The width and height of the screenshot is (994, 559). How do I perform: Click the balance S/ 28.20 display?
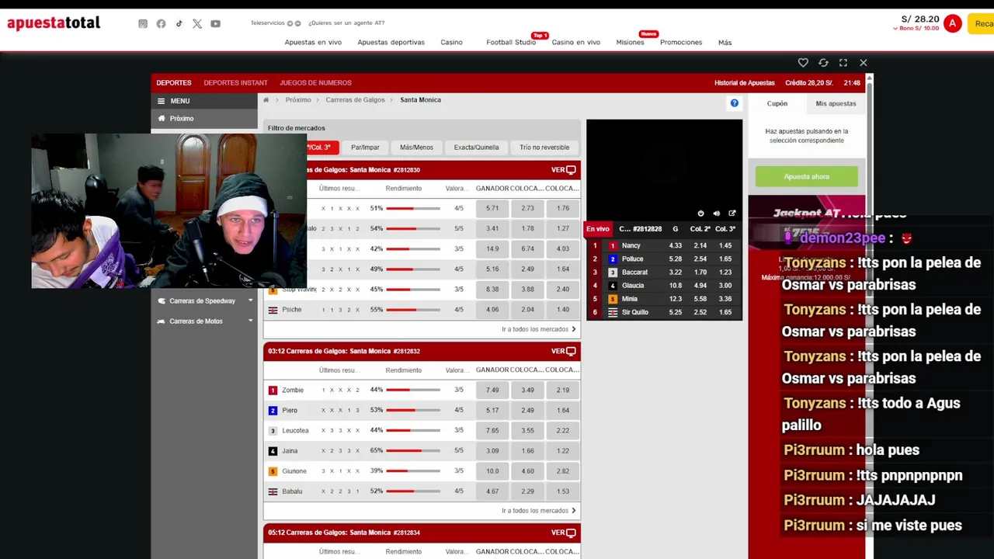[x=920, y=19]
